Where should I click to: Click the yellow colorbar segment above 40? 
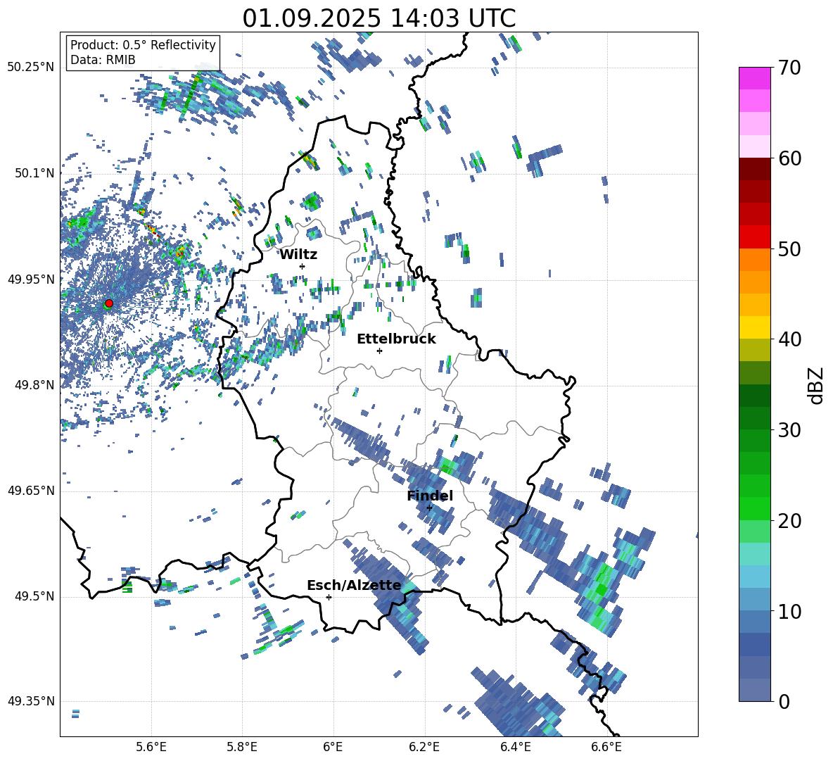(755, 327)
